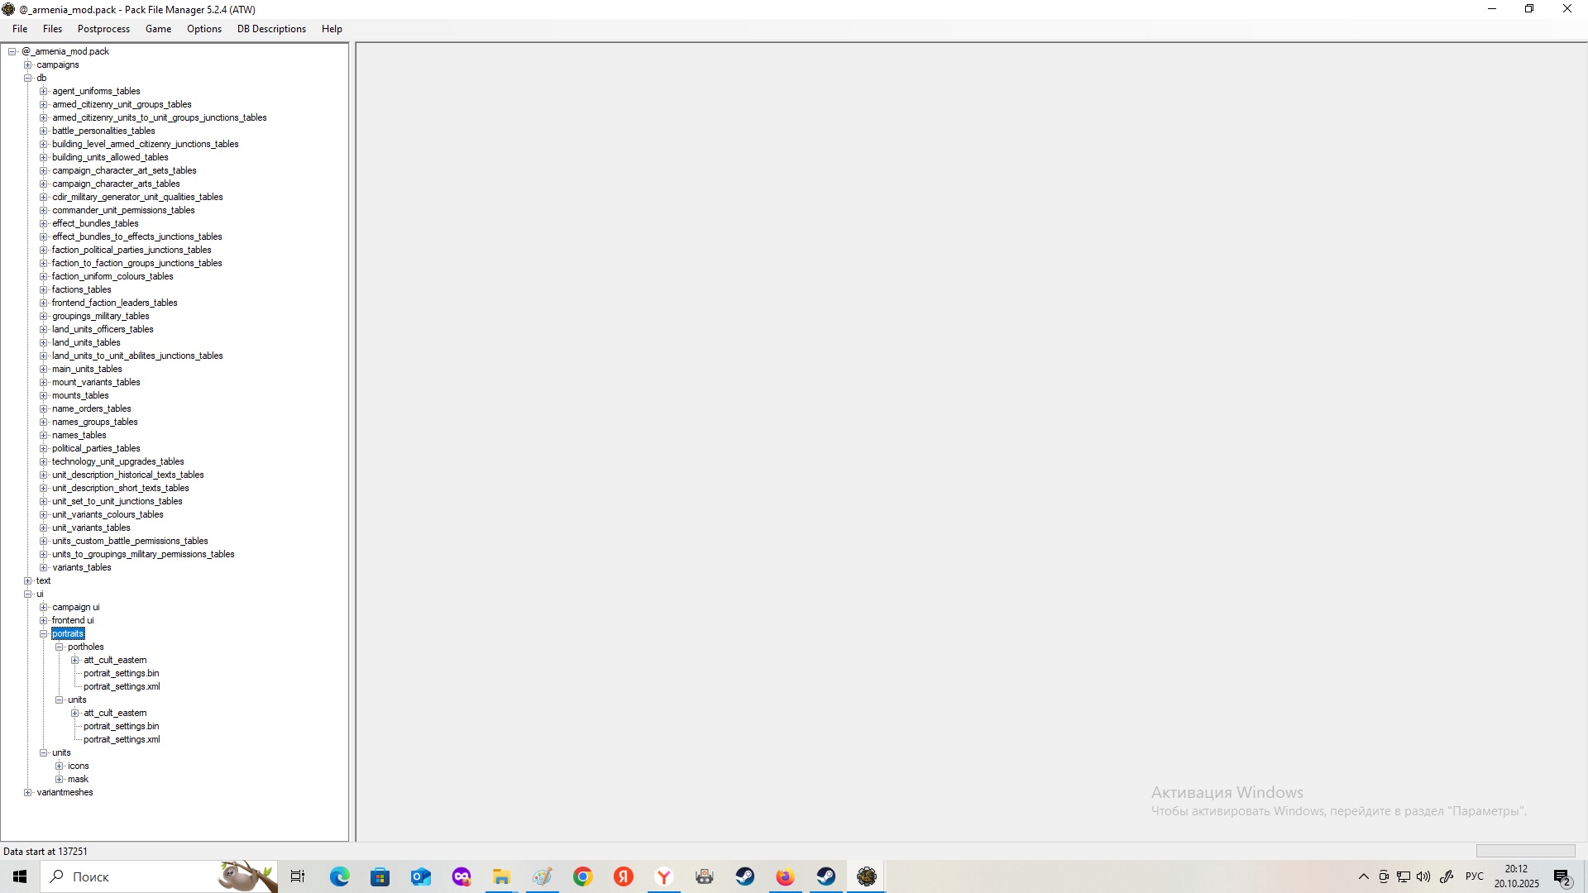Expand the factions_tables node
This screenshot has height=893, width=1588.
pyautogui.click(x=44, y=289)
